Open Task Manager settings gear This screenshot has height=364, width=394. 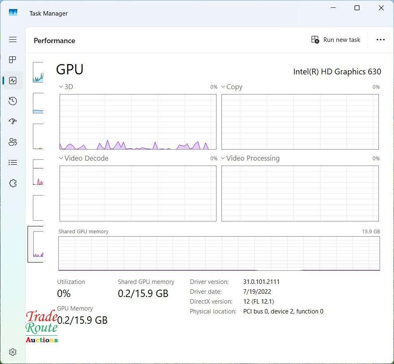coord(13,352)
